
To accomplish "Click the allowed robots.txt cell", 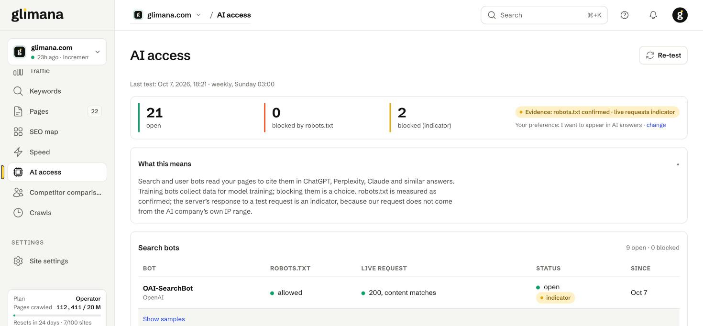I will click(286, 293).
